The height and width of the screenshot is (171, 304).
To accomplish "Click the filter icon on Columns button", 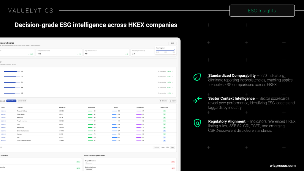I will coord(161,101).
